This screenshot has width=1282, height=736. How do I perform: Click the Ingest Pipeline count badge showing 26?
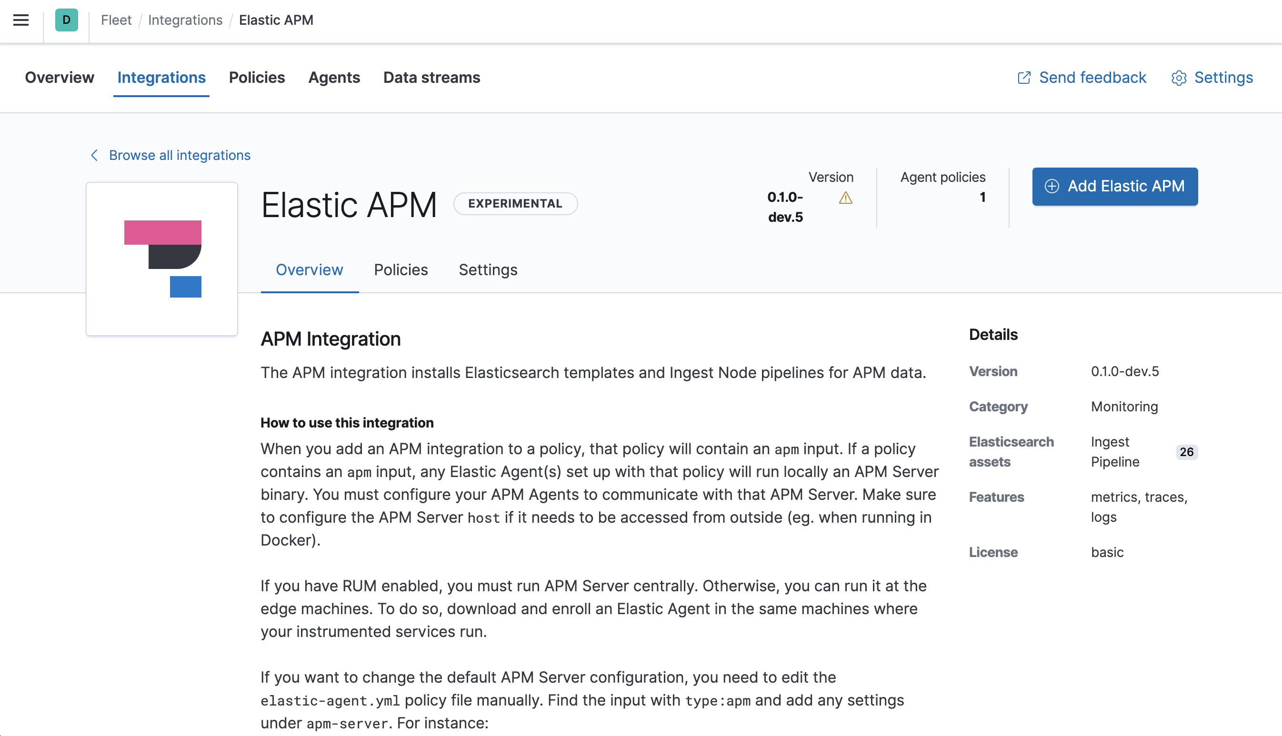(1187, 452)
